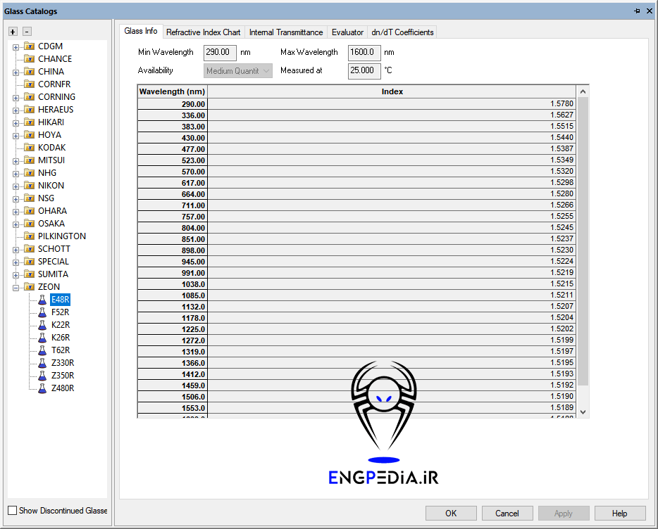This screenshot has width=658, height=529.
Task: Expand the CHINA catalog node
Action: 15,72
